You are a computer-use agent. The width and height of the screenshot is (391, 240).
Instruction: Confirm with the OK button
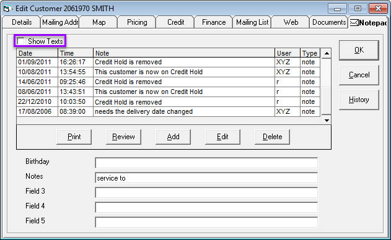point(359,50)
